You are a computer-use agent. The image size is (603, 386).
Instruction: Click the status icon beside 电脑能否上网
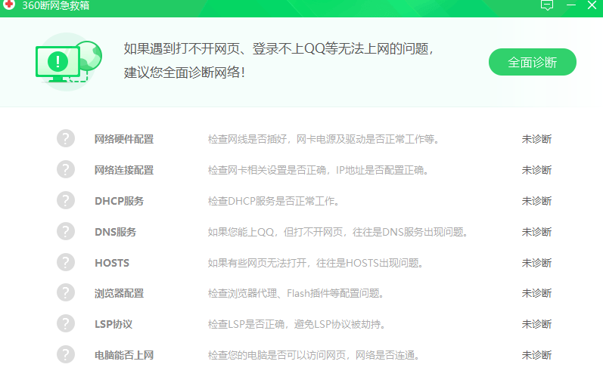[66, 354]
